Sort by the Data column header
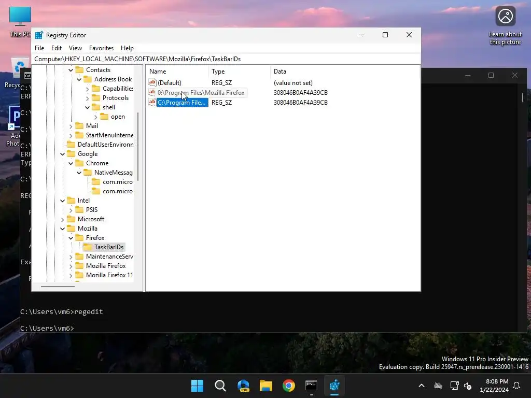 click(345, 72)
